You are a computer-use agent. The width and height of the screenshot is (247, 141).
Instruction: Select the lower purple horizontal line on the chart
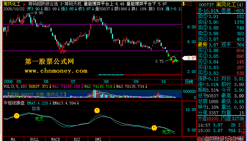coord(92,51)
